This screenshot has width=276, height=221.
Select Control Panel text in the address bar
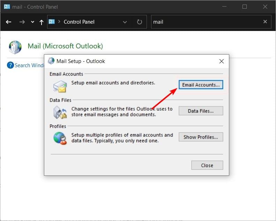(x=79, y=22)
